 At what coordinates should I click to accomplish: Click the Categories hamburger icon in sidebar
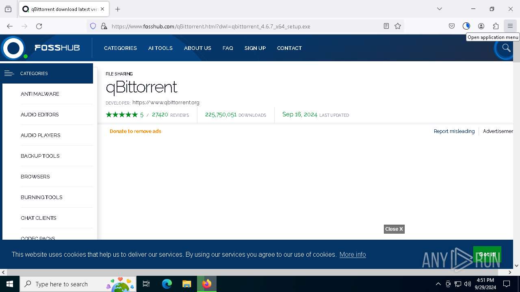click(9, 73)
